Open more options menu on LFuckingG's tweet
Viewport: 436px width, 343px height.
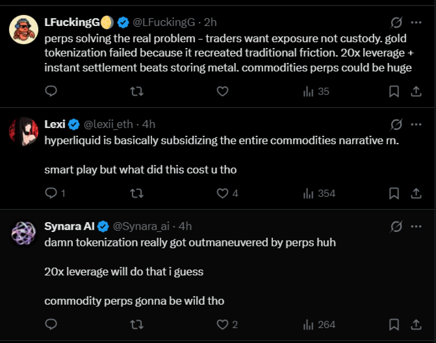pos(416,23)
